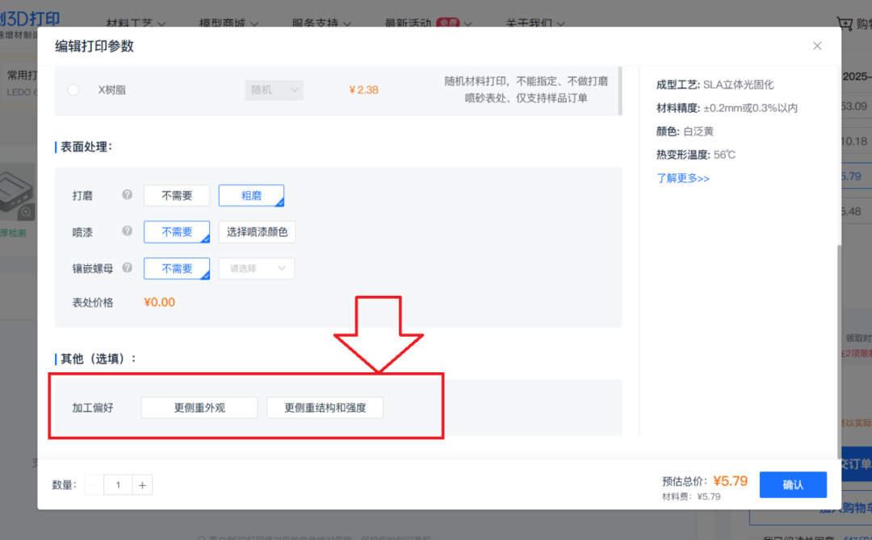872x540 pixels.
Task: Select 不需要 for 打磨
Action: pos(177,195)
